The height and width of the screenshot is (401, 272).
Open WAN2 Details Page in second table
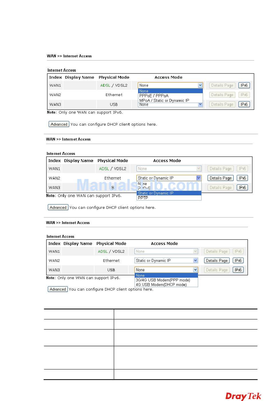220,178
